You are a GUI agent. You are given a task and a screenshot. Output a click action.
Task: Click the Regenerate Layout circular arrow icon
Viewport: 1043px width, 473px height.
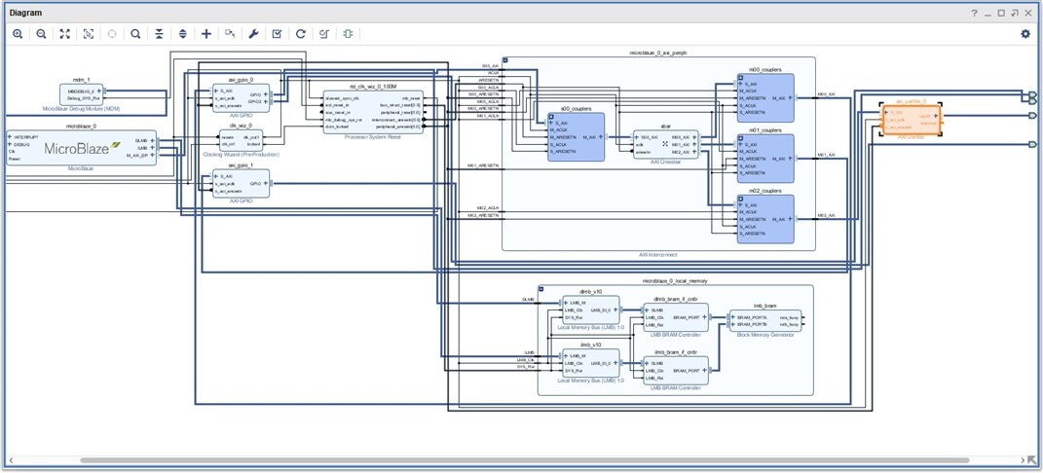(x=300, y=33)
